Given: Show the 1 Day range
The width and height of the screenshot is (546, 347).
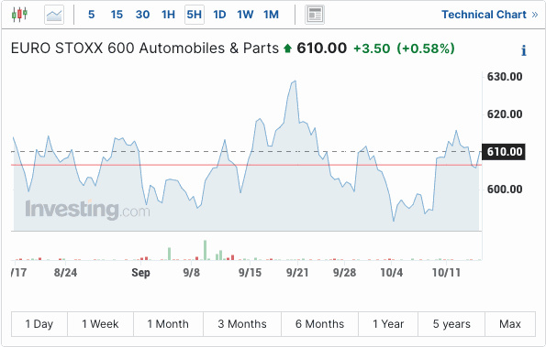Looking at the screenshot, I should (39, 324).
